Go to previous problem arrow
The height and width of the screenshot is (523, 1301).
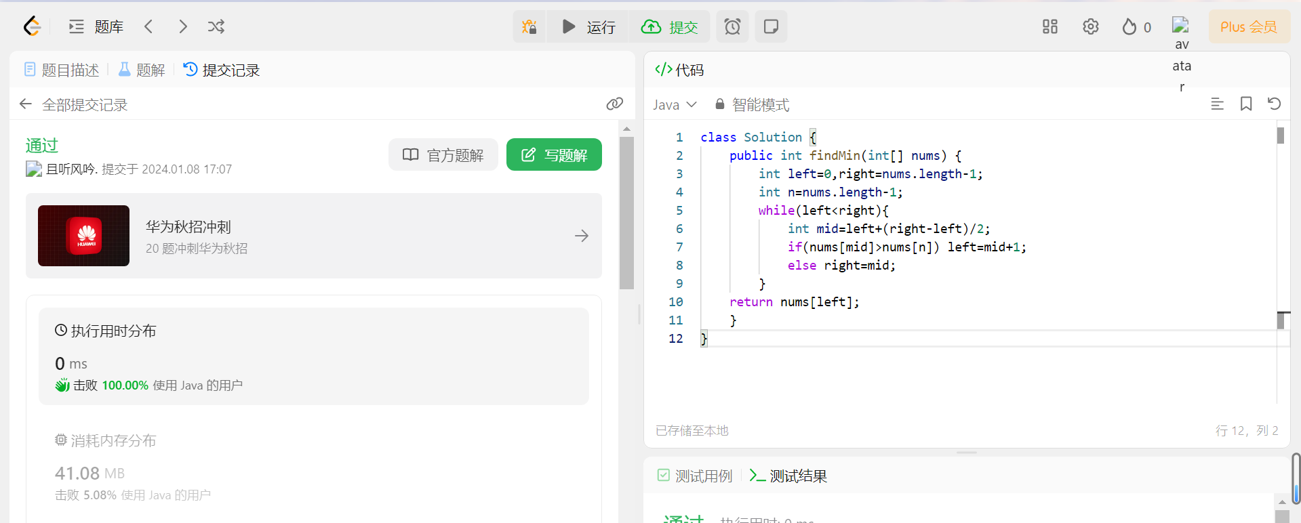pyautogui.click(x=148, y=26)
